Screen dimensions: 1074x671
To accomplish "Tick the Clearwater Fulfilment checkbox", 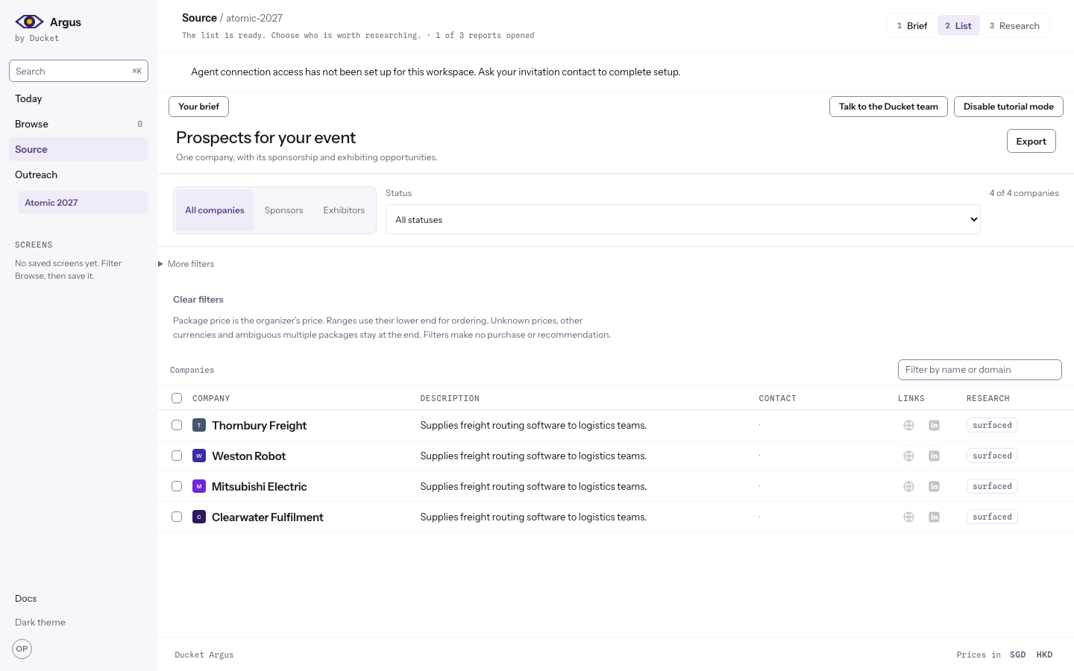I will pyautogui.click(x=177, y=517).
